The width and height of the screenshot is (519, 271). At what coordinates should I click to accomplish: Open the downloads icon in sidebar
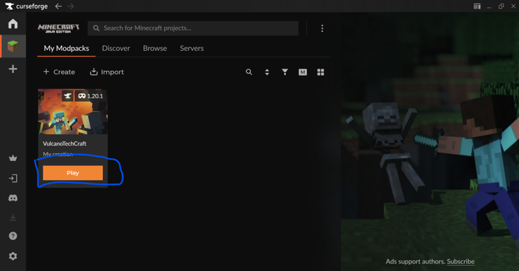(13, 217)
